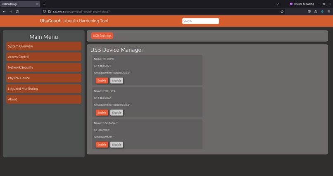The width and height of the screenshot is (333, 176).
Task: Click ID: 1d6b:0001 text
Action: (x=102, y=66)
